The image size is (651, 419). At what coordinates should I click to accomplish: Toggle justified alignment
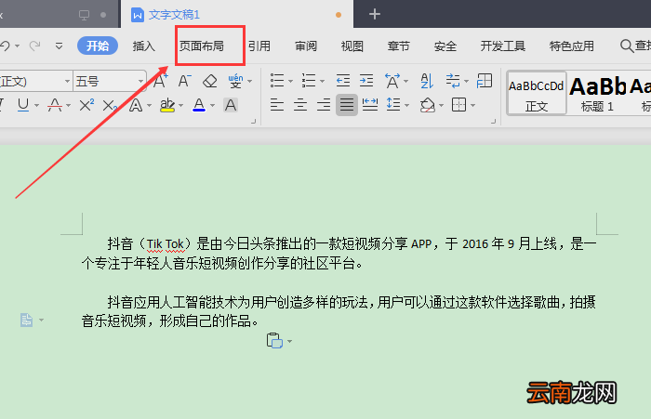point(347,105)
